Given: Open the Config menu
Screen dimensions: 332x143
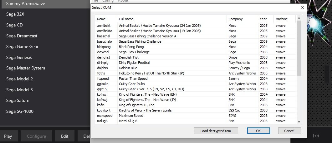Looking at the screenshot, I should coord(108,1).
